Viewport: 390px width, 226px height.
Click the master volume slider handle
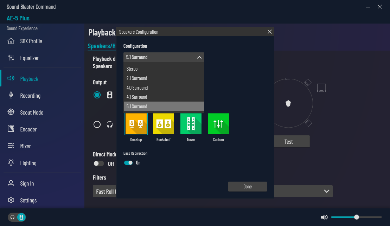tap(357, 217)
